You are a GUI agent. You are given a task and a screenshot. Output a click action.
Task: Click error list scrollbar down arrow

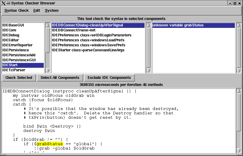[x=238, y=70]
